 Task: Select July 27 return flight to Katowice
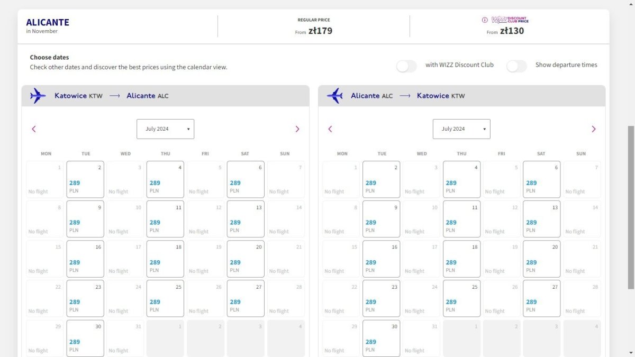coord(541,298)
